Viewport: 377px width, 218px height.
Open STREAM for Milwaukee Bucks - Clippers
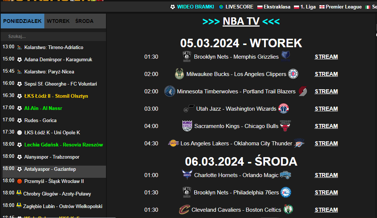(326, 74)
